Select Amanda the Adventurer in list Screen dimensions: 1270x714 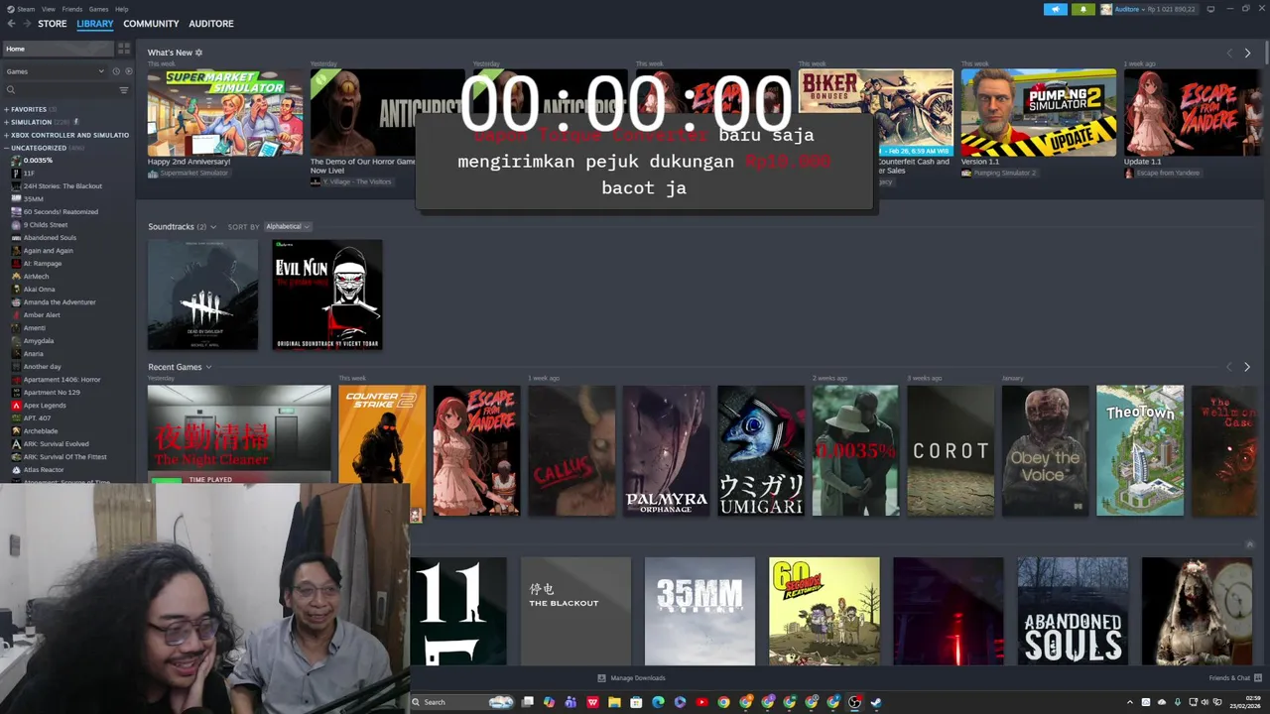(60, 302)
